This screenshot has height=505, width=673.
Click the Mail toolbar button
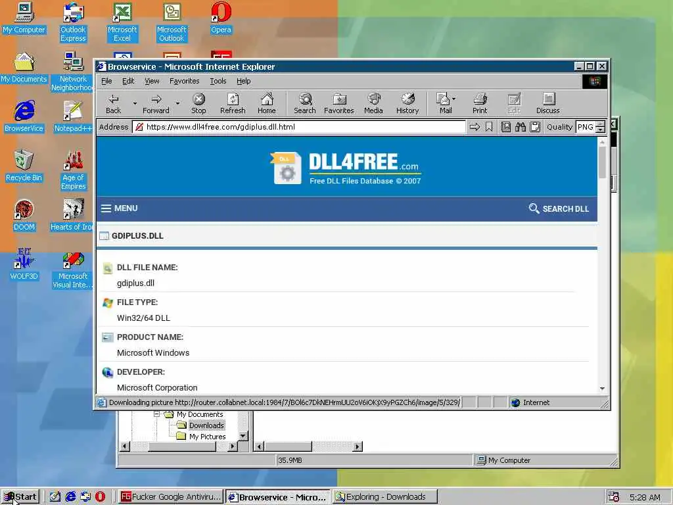pos(444,104)
